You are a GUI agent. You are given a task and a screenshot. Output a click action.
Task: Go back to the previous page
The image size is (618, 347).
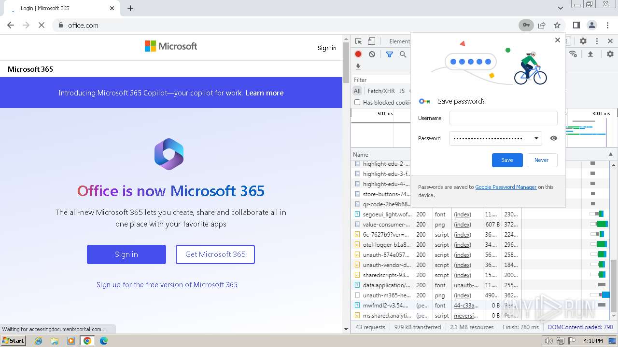click(11, 25)
